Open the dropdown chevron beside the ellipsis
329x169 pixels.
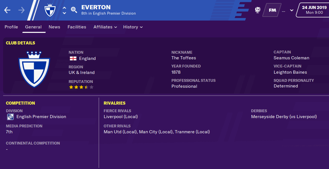click(x=291, y=11)
